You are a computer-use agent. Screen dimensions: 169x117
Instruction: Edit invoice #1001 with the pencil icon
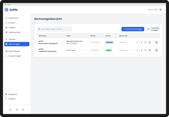click(137, 42)
